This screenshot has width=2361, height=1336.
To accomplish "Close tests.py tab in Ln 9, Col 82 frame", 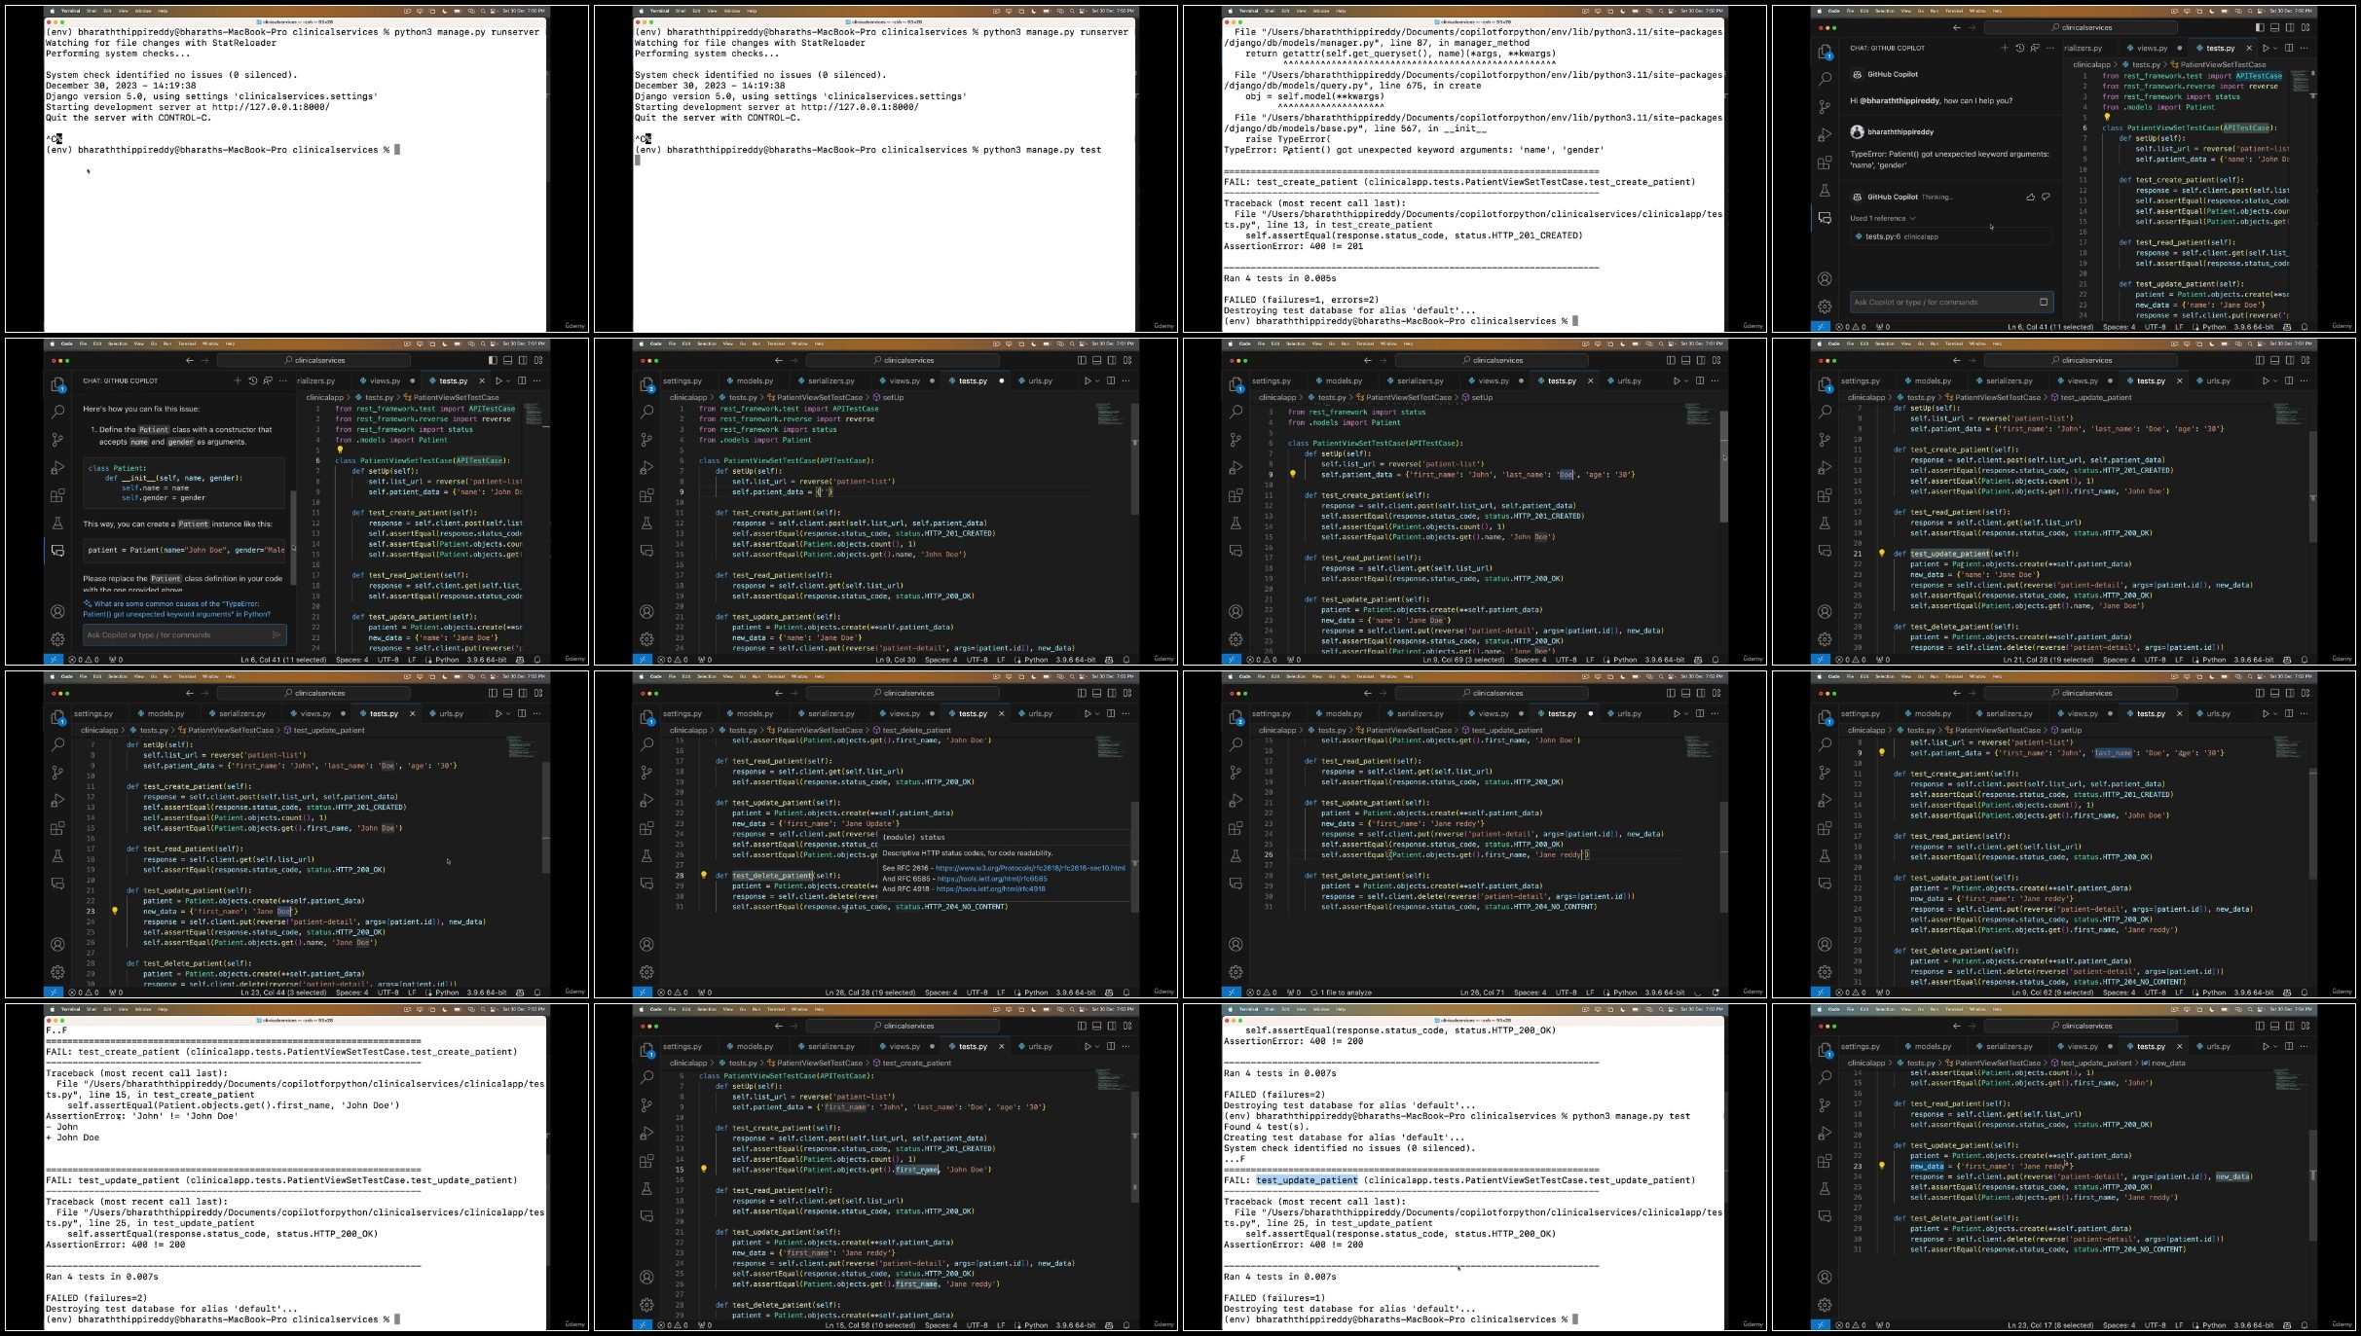I will point(2179,713).
